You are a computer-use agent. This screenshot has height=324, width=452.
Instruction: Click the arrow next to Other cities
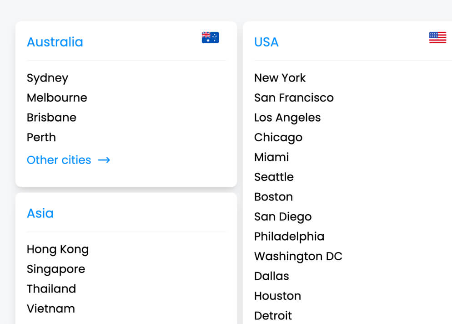[x=104, y=160]
